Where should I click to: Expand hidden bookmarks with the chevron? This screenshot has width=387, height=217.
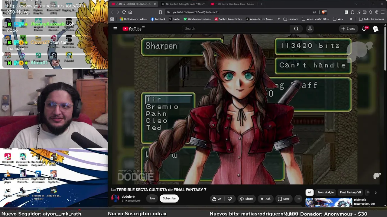(x=351, y=19)
